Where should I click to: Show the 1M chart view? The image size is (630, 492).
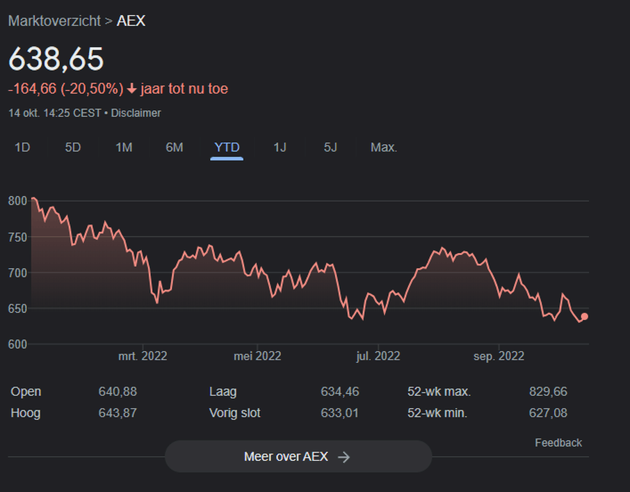[x=124, y=148]
